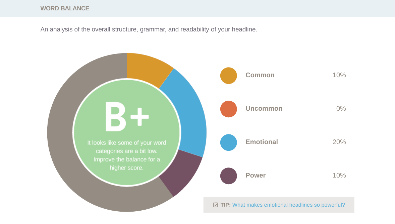Click the Common legend label
Screen dimensions: 395x224
point(260,75)
